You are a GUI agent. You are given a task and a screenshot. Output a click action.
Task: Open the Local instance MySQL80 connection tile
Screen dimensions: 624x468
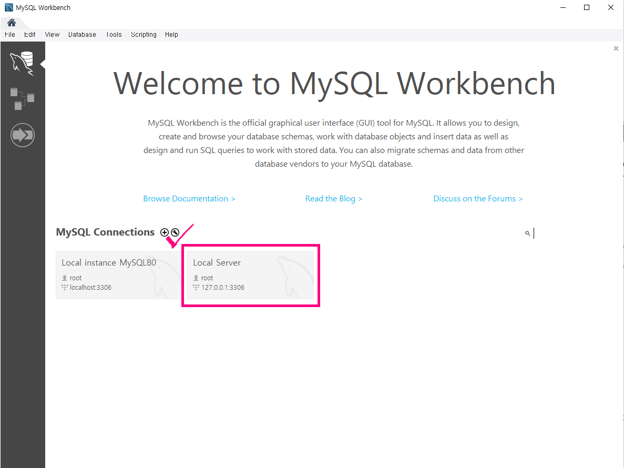[119, 275]
